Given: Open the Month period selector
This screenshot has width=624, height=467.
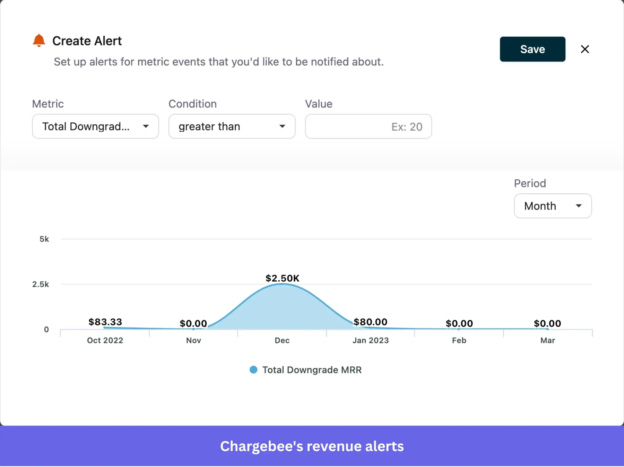Looking at the screenshot, I should [x=553, y=206].
